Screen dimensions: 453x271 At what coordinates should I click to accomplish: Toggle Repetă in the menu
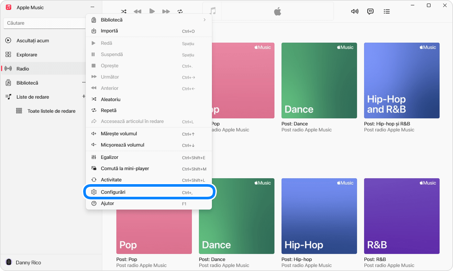point(149,110)
